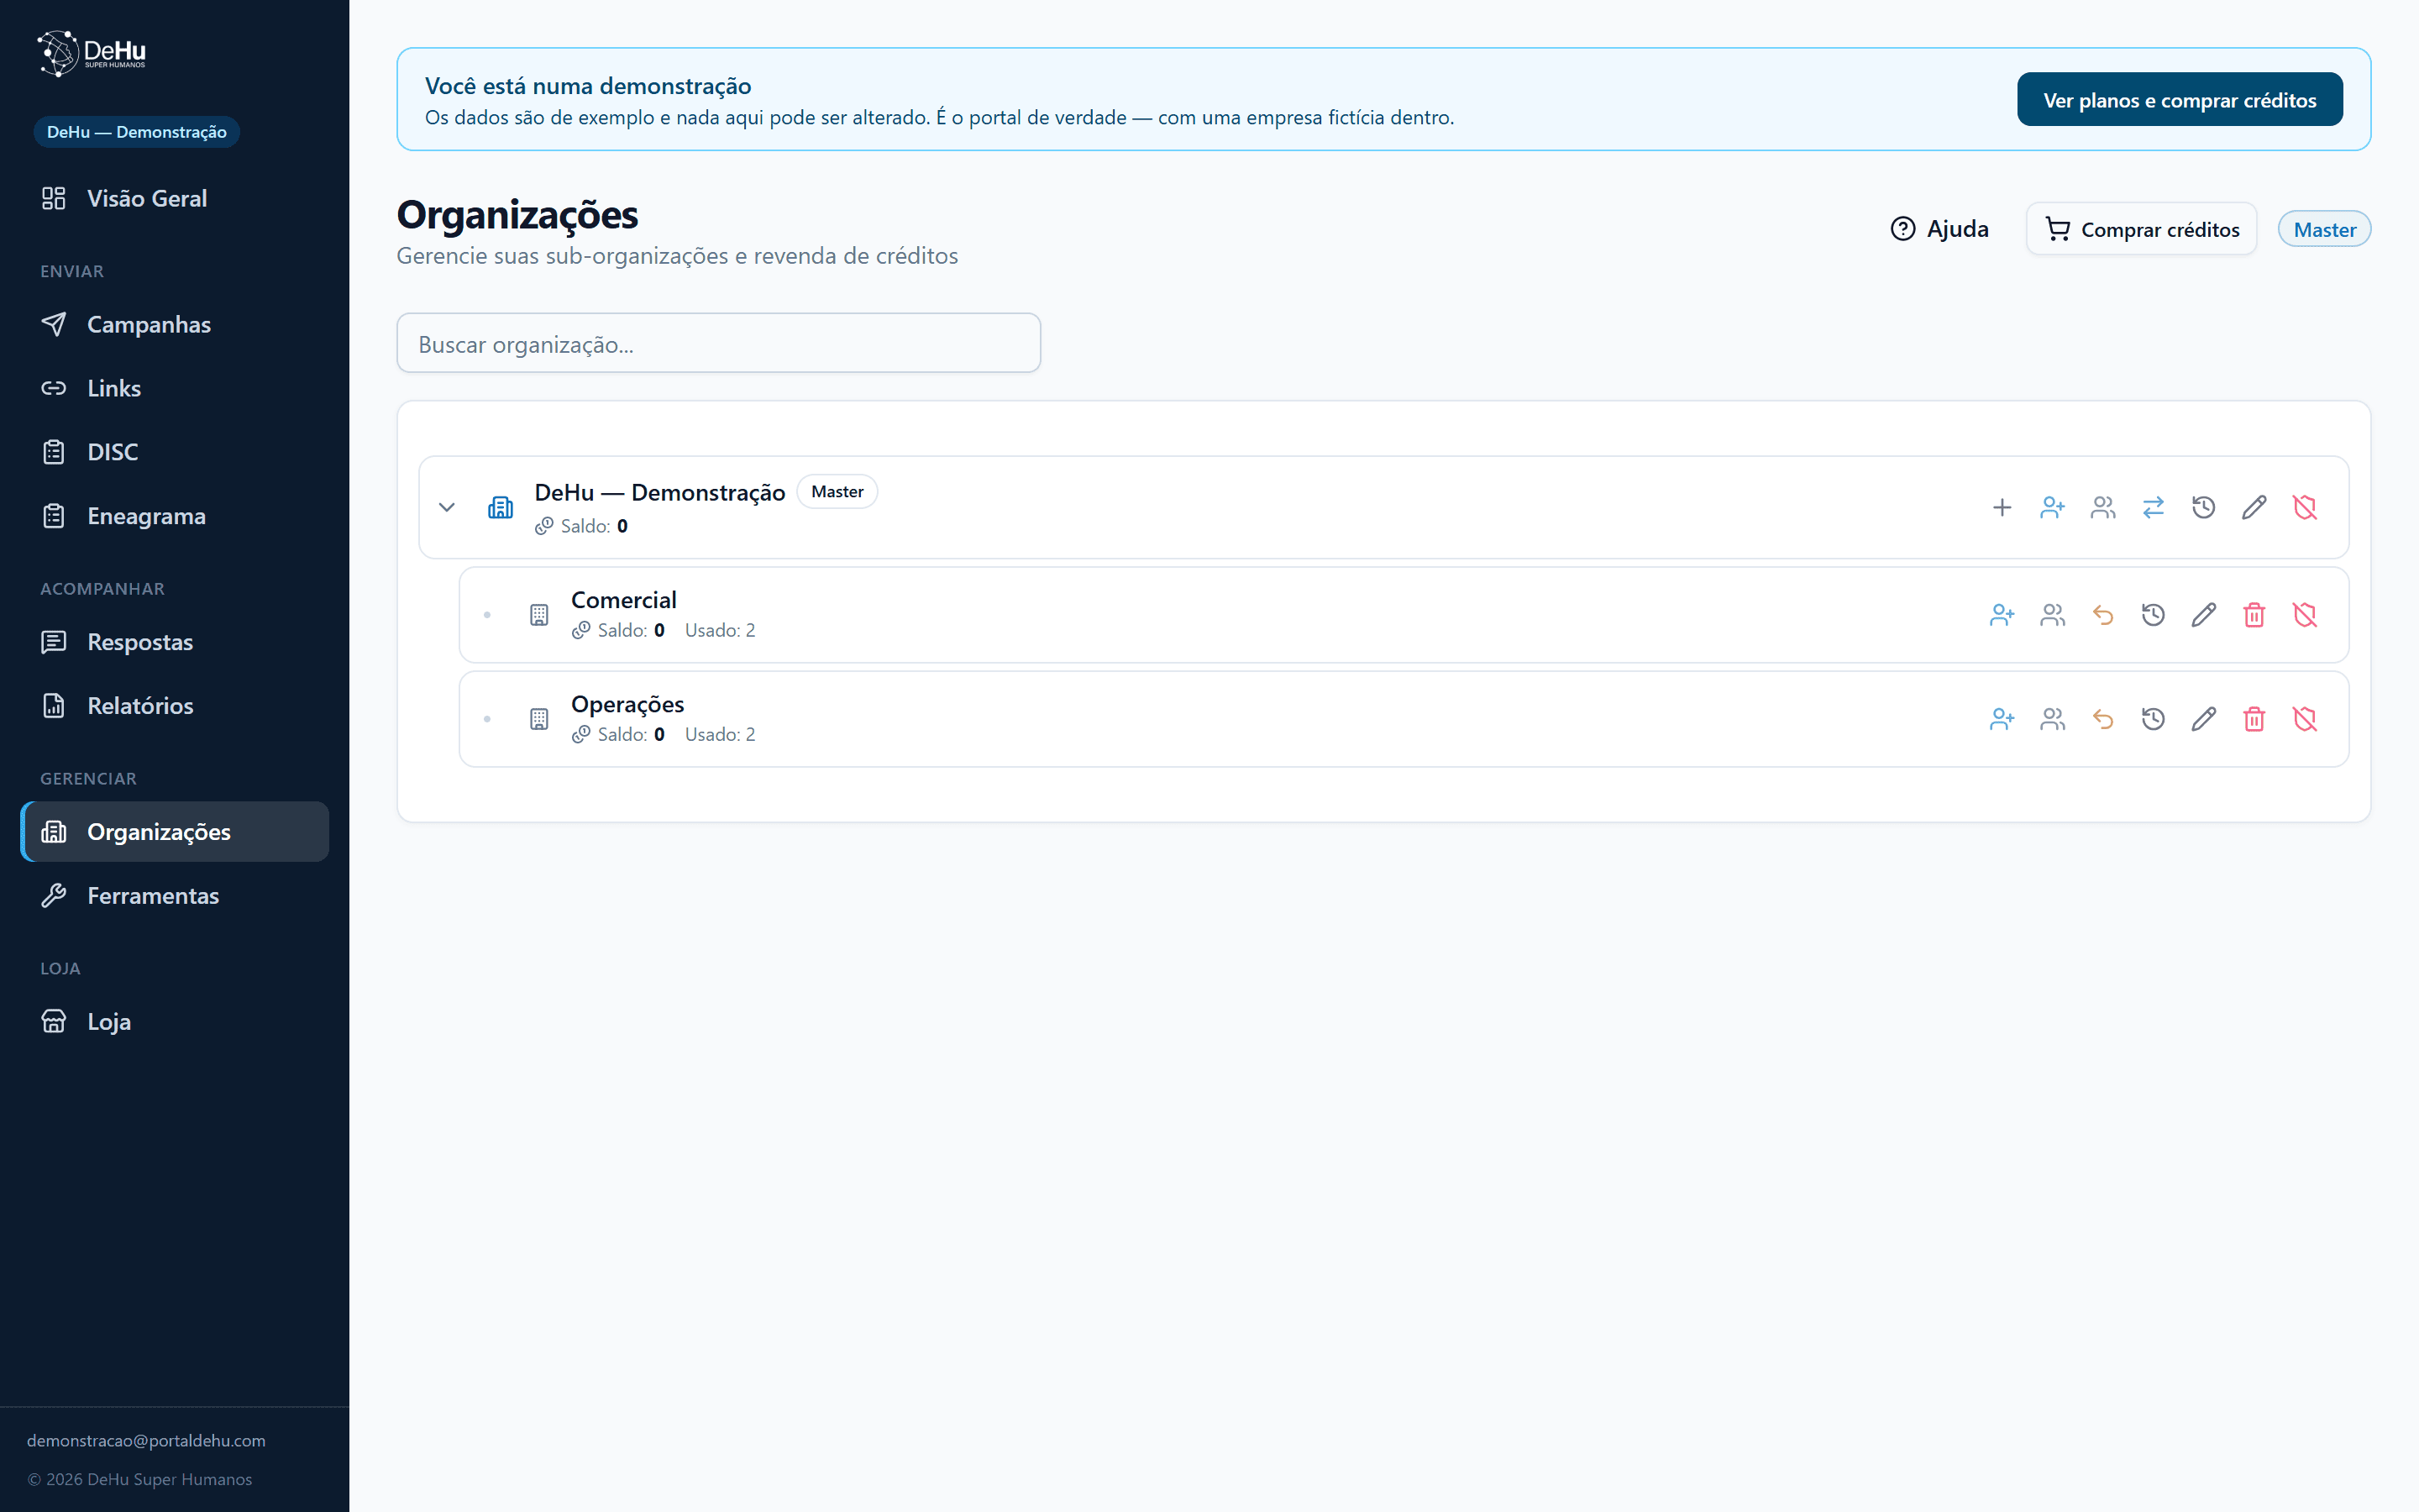Open users list icon in Operações row
This screenshot has width=2419, height=1512.
tap(2052, 719)
